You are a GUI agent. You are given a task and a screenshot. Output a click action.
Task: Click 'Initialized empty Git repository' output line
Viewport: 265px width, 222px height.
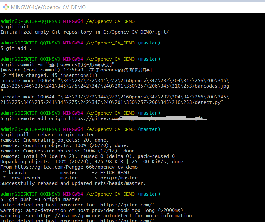[x=85, y=32]
